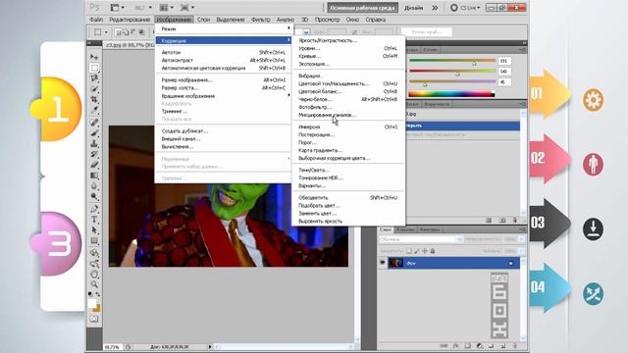Viewport: 628px width, 353px height.
Task: Hide the Фон layer using eye icon
Action: (383, 263)
